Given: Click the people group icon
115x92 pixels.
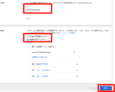Looking at the screenshot, I should pyautogui.click(x=33, y=70).
